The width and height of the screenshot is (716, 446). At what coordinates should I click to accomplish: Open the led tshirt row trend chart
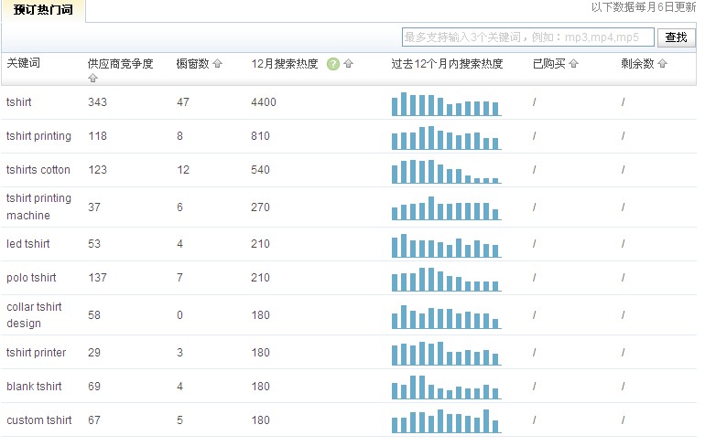click(x=447, y=246)
